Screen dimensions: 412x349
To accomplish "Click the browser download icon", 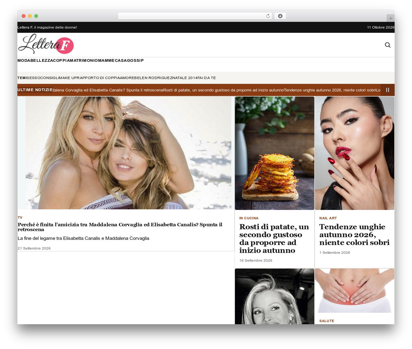I will click(x=280, y=16).
